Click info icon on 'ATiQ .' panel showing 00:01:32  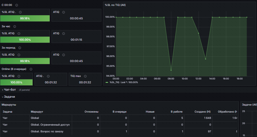pos(48,76)
